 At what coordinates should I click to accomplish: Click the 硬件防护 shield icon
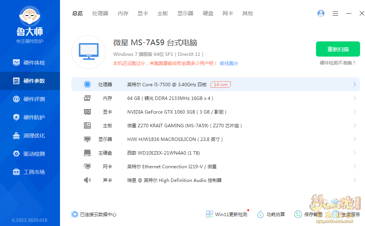(16, 117)
